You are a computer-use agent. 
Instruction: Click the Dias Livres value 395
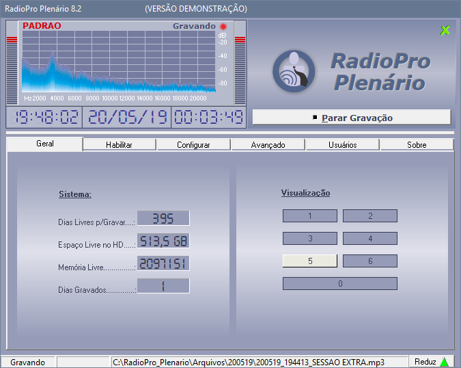coord(163,218)
